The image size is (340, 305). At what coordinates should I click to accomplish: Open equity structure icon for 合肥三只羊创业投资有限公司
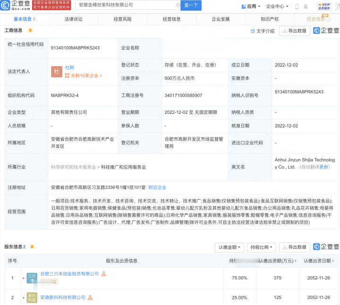point(103,274)
